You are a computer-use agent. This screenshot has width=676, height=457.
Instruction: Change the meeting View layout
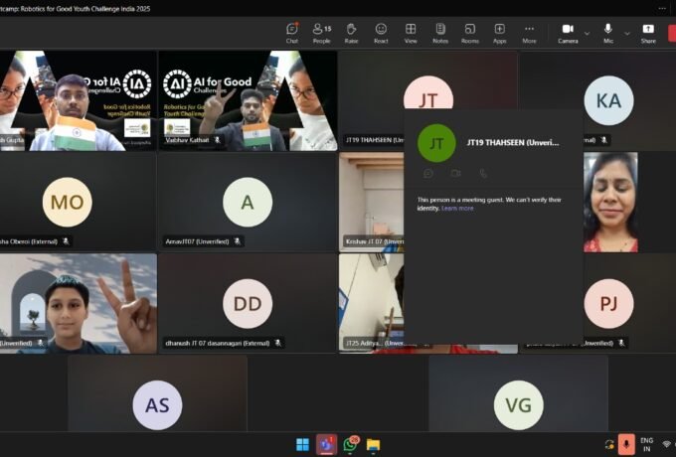click(x=411, y=33)
